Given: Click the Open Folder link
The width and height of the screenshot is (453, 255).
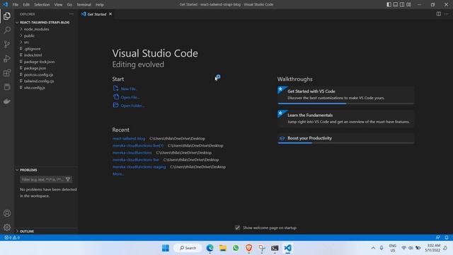Looking at the screenshot, I should pos(132,106).
